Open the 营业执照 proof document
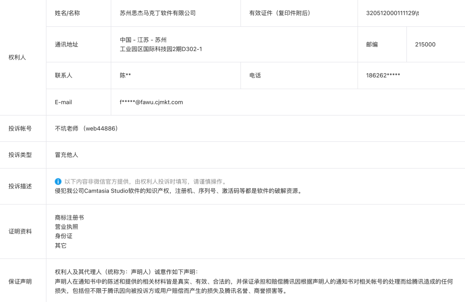Image resolution: width=465 pixels, height=302 pixels. (x=66, y=227)
